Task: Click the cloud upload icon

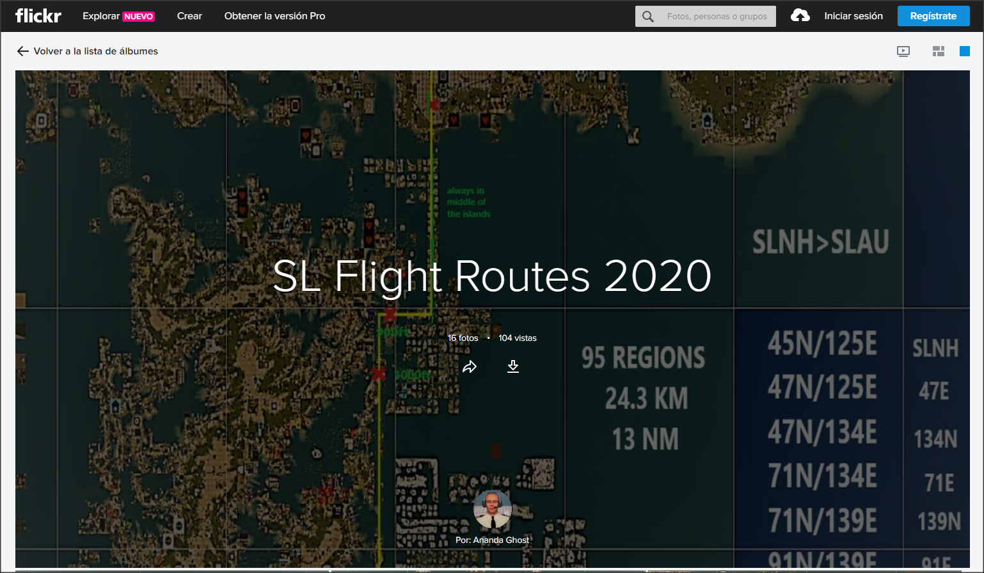Action: pyautogui.click(x=800, y=16)
